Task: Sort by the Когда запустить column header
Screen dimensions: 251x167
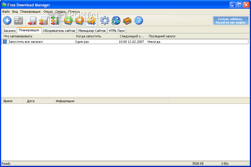Action: point(95,36)
